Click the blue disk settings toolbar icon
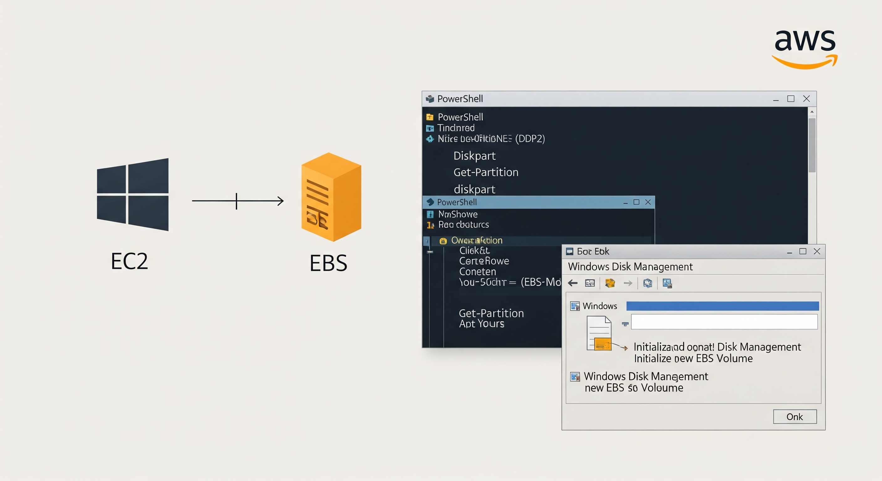This screenshot has width=882, height=481. 647,283
